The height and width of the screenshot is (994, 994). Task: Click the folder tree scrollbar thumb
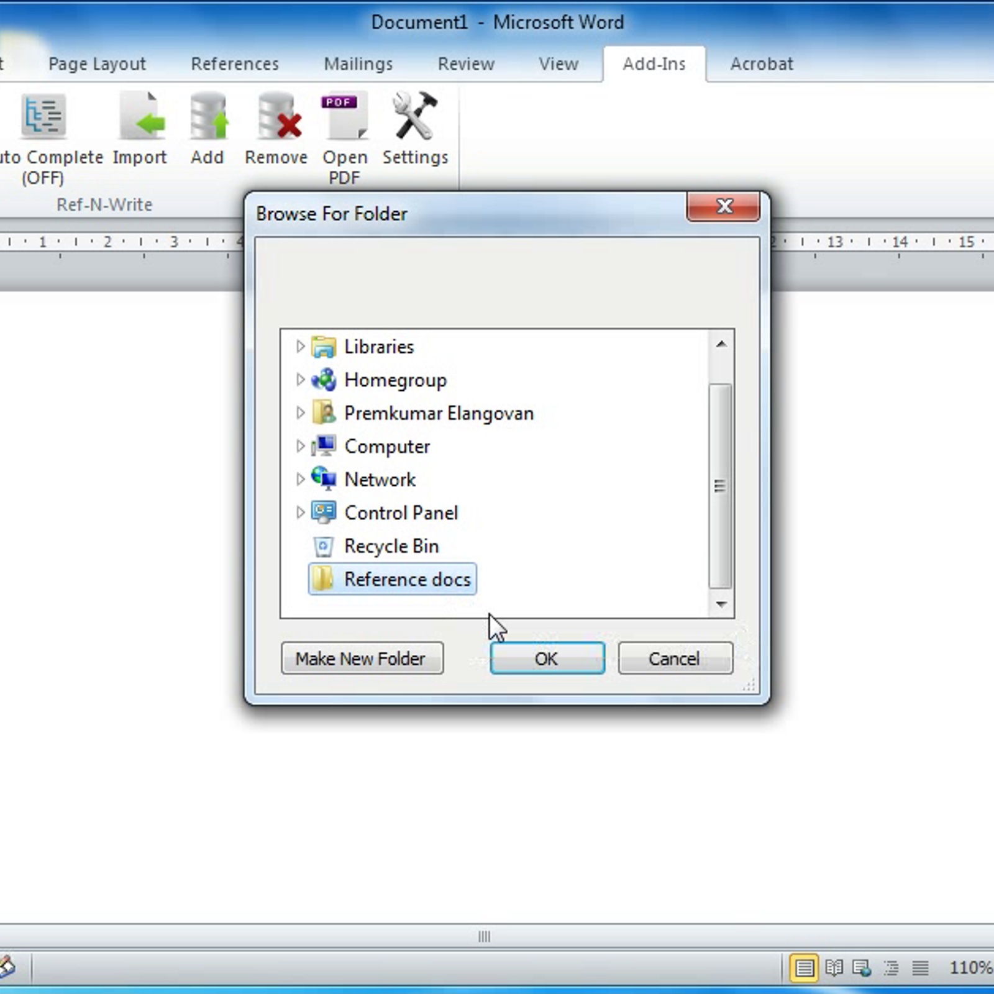pyautogui.click(x=721, y=486)
